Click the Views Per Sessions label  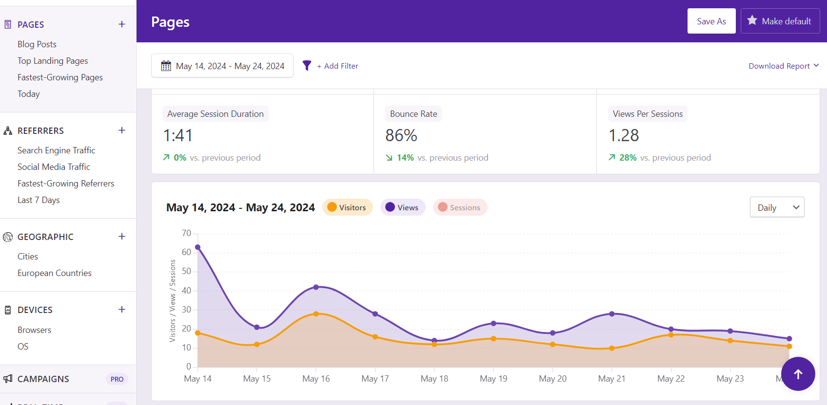[648, 113]
